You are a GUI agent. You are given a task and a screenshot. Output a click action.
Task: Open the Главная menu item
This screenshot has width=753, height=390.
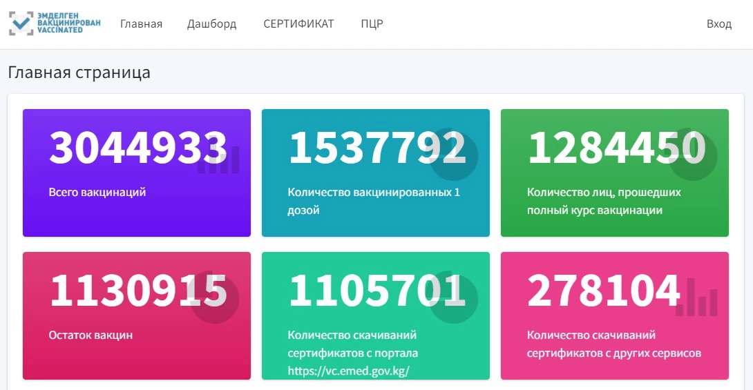tap(141, 24)
